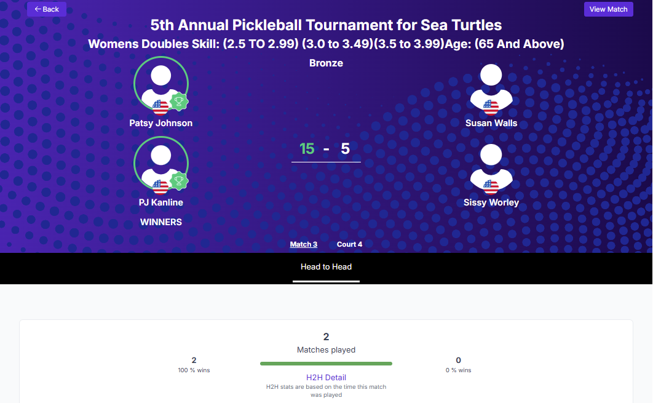Viewport: 653px width, 403px height.
Task: Click Susan Walls' profile avatar
Action: pos(491,86)
